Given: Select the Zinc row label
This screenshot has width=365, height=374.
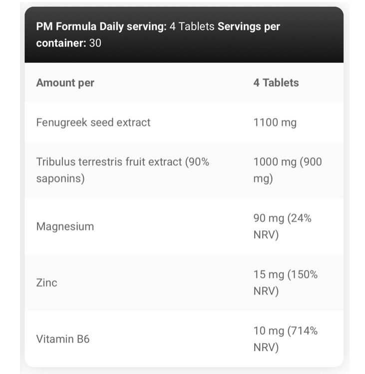Looking at the screenshot, I should pos(47,283).
